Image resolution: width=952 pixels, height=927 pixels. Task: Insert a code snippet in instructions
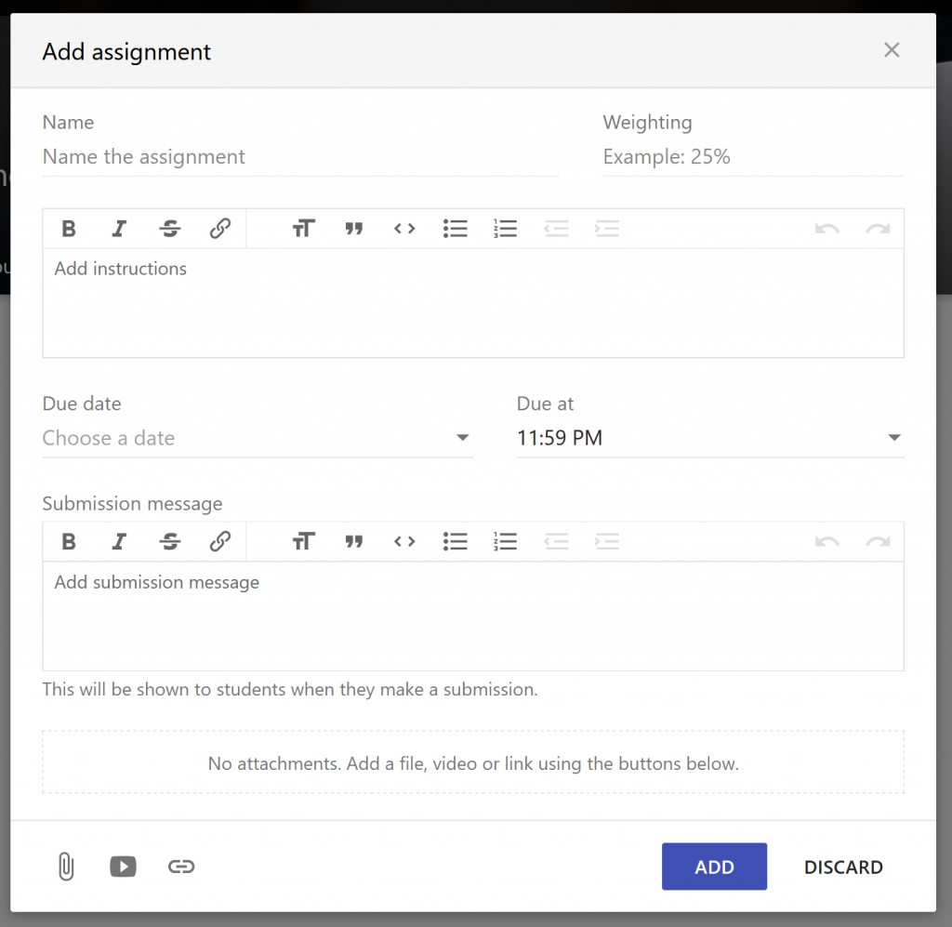(404, 228)
